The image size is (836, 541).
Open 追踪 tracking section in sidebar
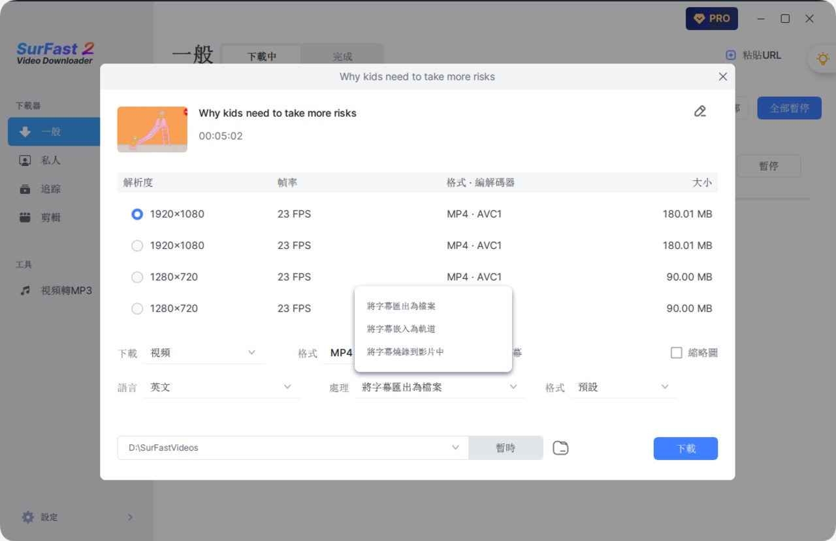(50, 189)
